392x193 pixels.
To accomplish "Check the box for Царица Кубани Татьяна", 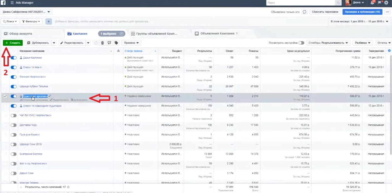I will click(x=5, y=87).
